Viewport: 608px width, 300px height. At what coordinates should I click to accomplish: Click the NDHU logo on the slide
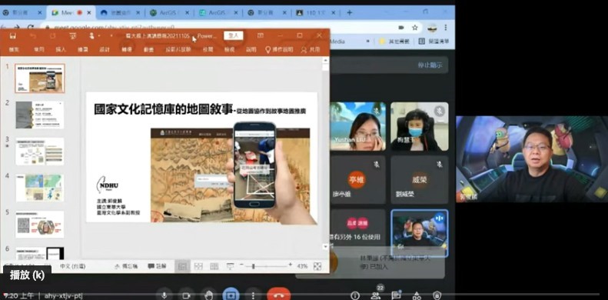[107, 185]
